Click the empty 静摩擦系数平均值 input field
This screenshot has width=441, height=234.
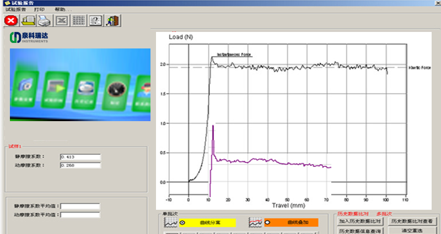(x=80, y=206)
